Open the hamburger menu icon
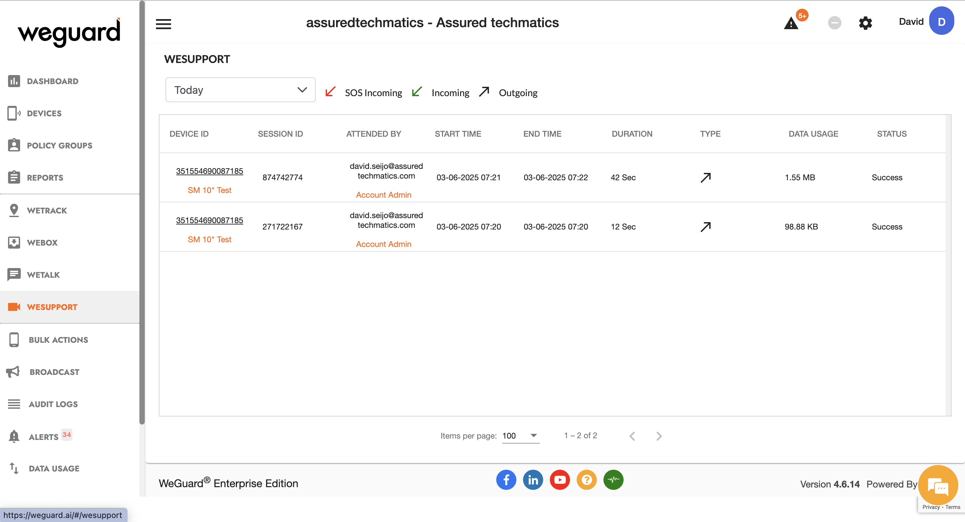Viewport: 965px width, 522px height. tap(163, 24)
